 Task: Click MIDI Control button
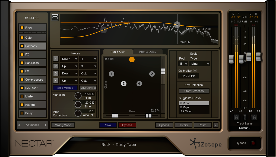88,88
